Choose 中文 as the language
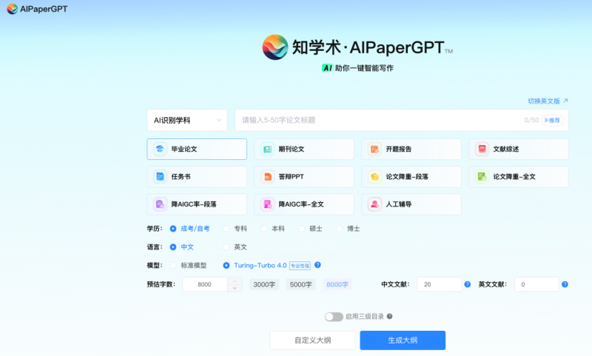 click(x=181, y=247)
